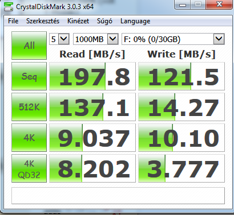Screen dimensions: 234x215
Task: Start the 4K benchmark test
Action: [x=29, y=138]
